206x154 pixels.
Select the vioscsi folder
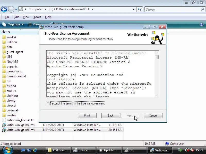pyautogui.click(x=11, y=105)
